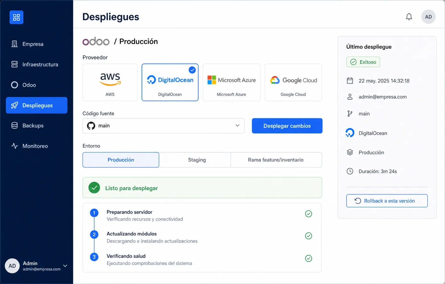
Task: Click the git branch icon beside main
Action: 350,114
